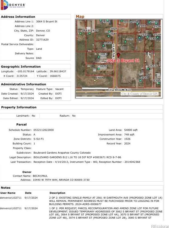Select the green marker for address 2505
Viewport: 169px width, 228px height.
pos(159,83)
